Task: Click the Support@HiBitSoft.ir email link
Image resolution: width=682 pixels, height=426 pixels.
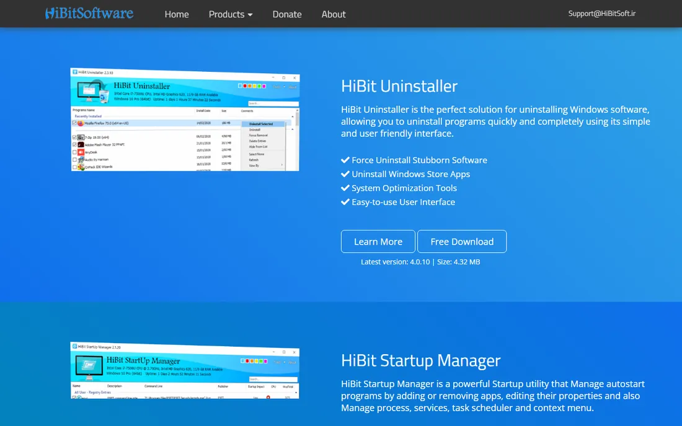Action: tap(601, 14)
